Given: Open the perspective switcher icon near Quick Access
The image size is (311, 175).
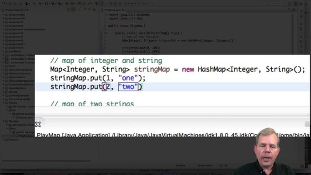Looking at the screenshot, I should tap(290, 3).
